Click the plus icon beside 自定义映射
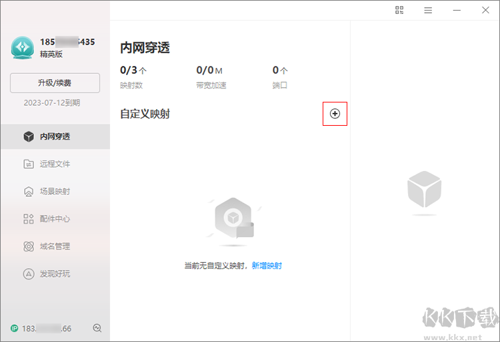The image size is (500, 342). (x=335, y=114)
